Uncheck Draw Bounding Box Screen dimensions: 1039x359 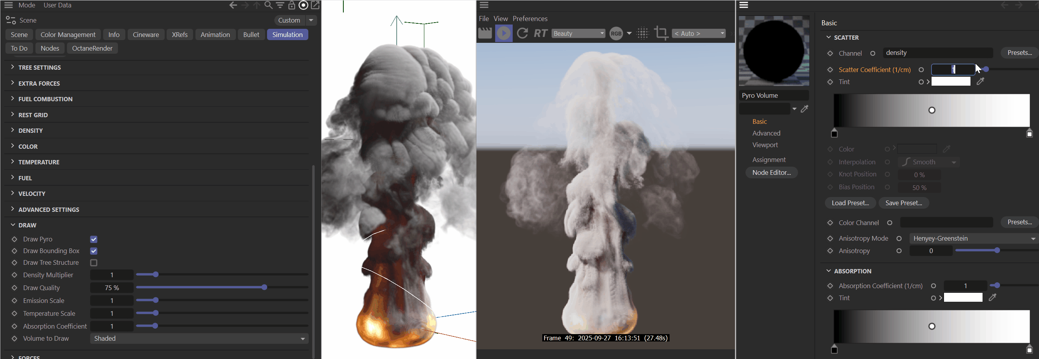click(x=94, y=251)
